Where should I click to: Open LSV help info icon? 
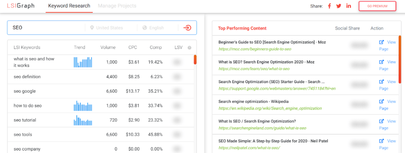point(189,48)
